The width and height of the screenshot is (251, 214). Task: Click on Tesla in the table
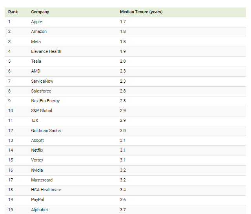coord(36,61)
